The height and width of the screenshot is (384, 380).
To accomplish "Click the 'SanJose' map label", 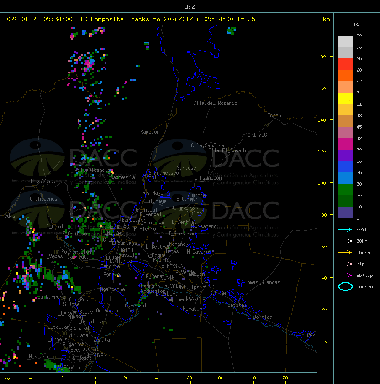I will click(186, 168).
